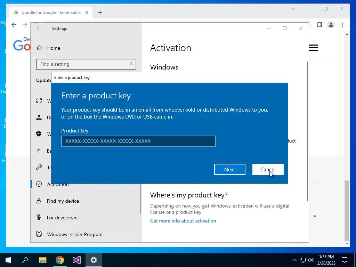Image resolution: width=356 pixels, height=267 pixels.
Task: Expand the dropdown arrow on the Chrome page
Action: pos(315,216)
